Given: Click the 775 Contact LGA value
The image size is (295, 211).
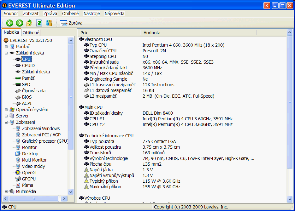Looking at the screenshot, I should pyautogui.click(x=159, y=141).
